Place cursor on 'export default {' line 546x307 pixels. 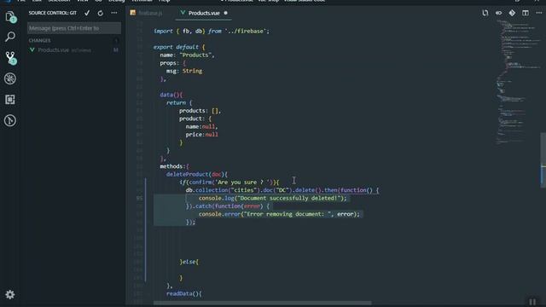point(179,47)
